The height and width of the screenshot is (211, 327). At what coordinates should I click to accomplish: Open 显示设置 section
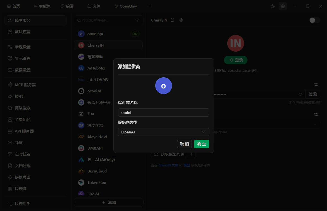(x=36, y=58)
